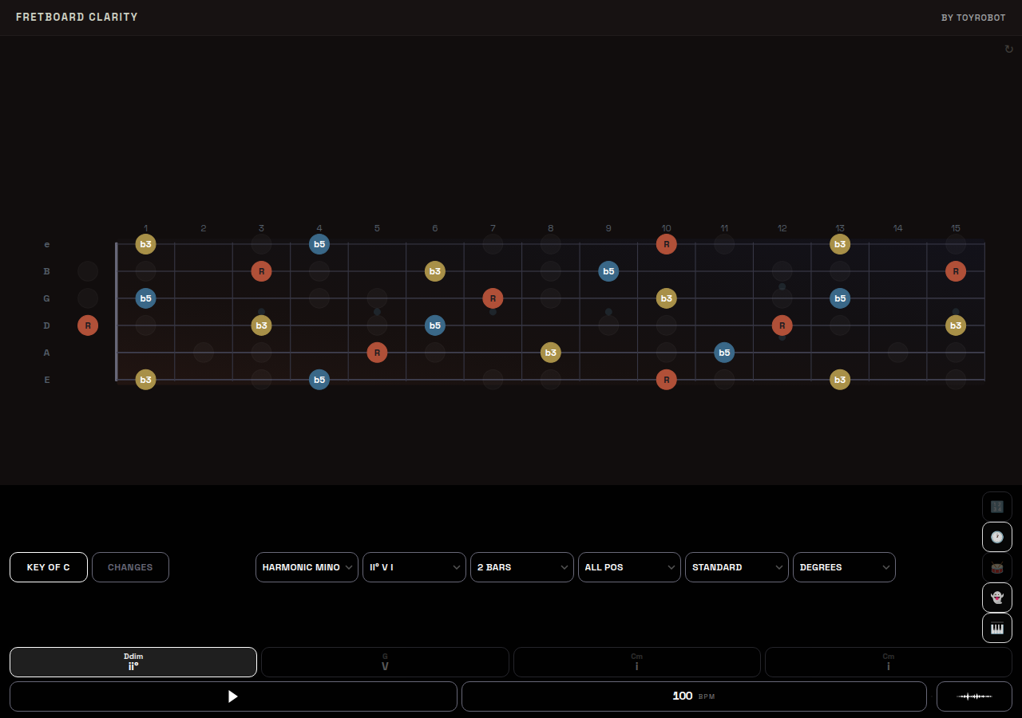This screenshot has width=1022, height=718.
Task: Toggle the ghost notes icon
Action: [x=996, y=598]
